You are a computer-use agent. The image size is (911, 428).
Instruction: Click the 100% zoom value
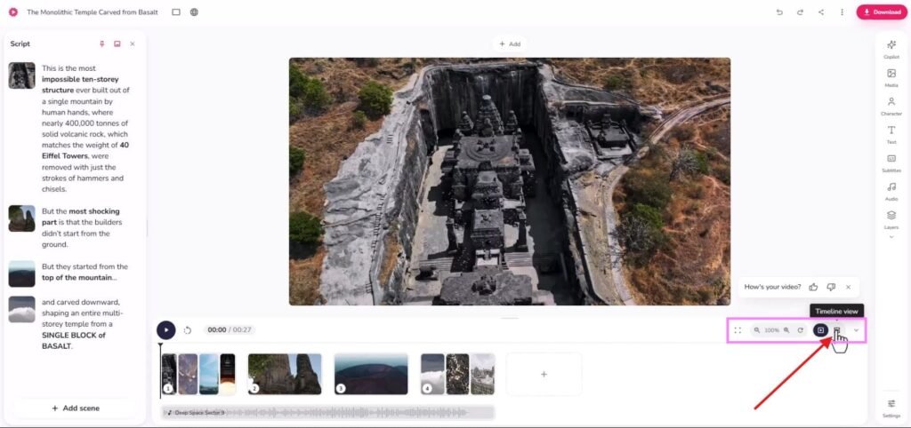pyautogui.click(x=771, y=330)
